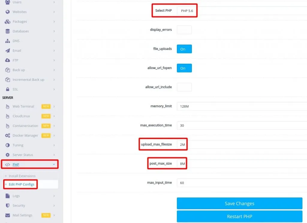Turn off the file_uploads switch

184,49
